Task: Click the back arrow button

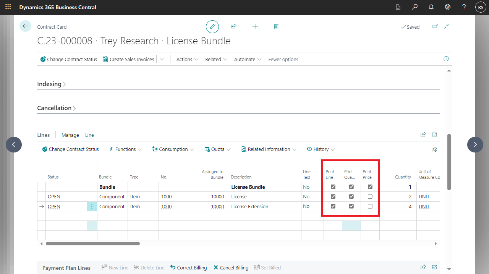Action: pyautogui.click(x=25, y=26)
